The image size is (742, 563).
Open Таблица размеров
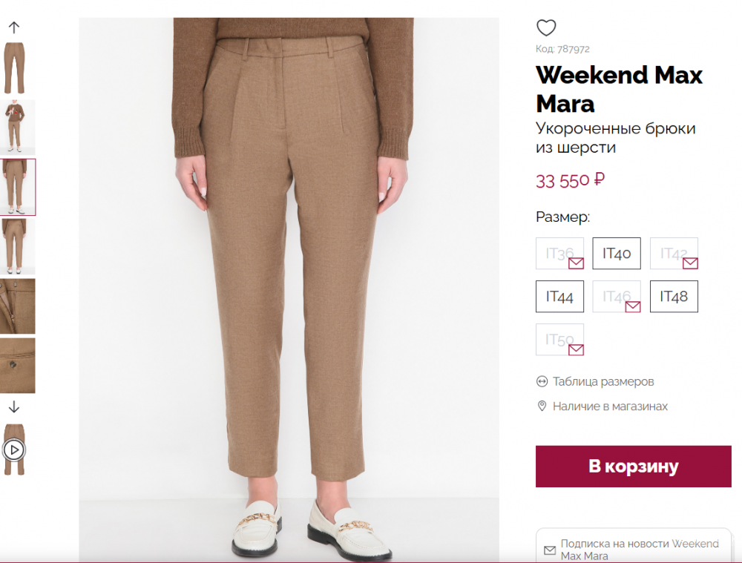tap(603, 381)
